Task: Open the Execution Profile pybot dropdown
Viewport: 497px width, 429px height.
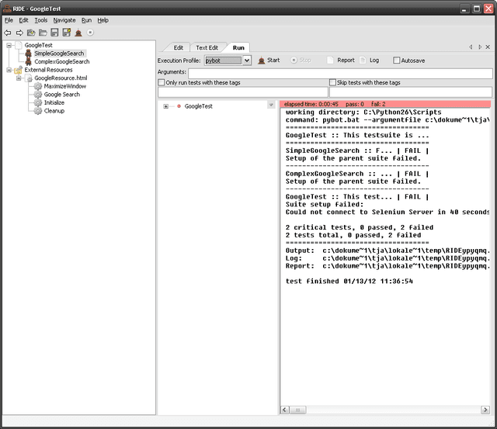Action: [247, 60]
